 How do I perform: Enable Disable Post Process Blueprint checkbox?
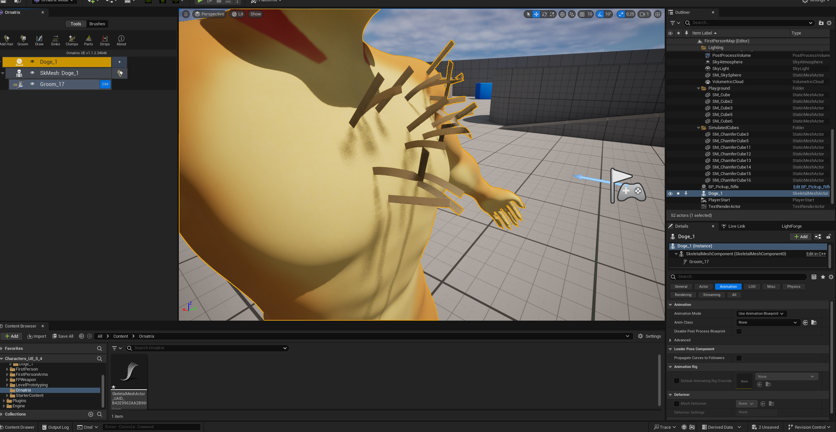tap(739, 331)
